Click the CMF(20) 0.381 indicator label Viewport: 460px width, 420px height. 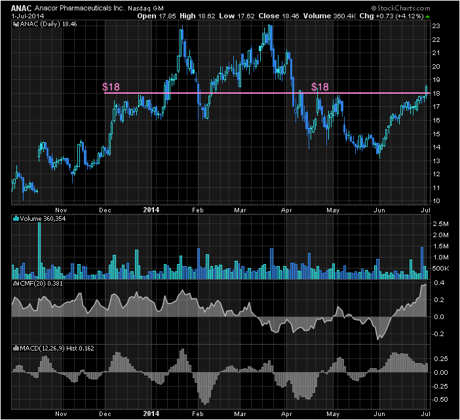[41, 284]
